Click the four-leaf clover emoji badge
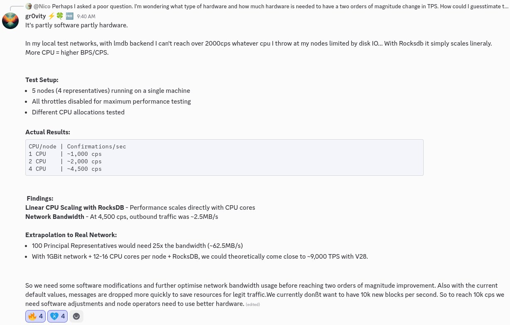The image size is (510, 325). 60,16
